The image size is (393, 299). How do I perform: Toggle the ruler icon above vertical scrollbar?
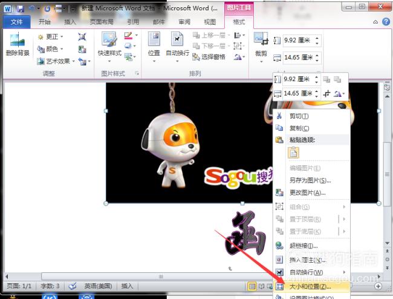[387, 87]
